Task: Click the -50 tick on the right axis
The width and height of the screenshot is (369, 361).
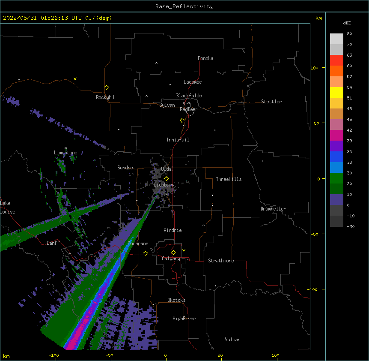Action: coord(314,234)
